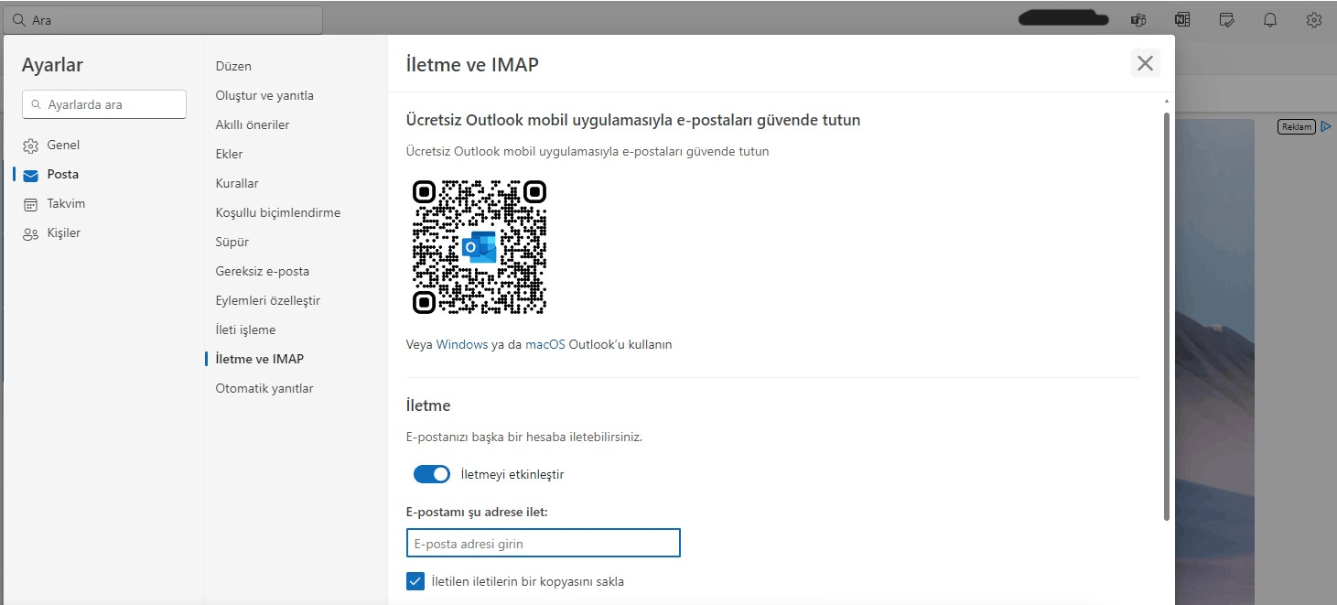Follow the Windows Outlook link
The width and height of the screenshot is (1337, 605).
(462, 345)
